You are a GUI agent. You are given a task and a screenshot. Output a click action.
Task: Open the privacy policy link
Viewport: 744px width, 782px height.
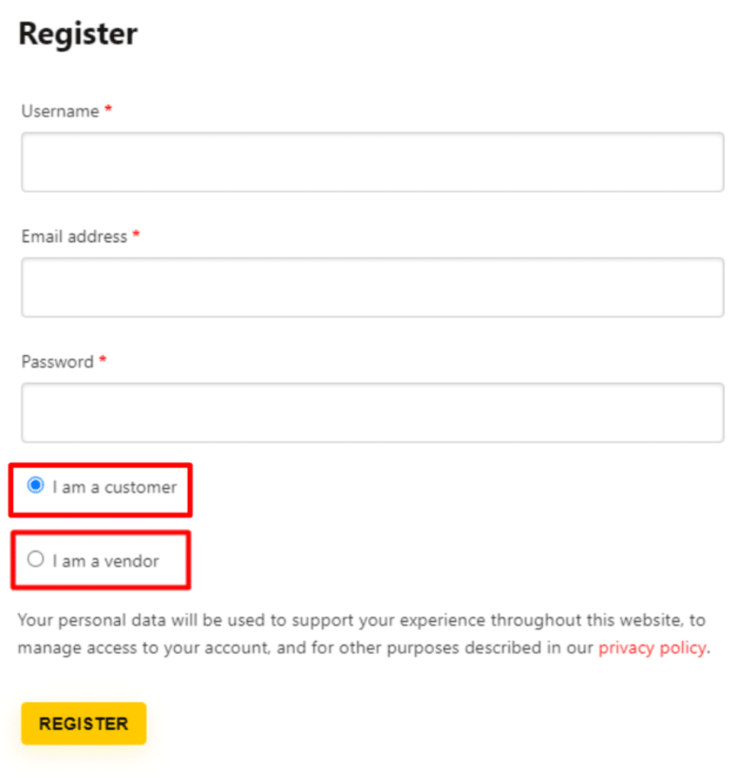point(652,648)
